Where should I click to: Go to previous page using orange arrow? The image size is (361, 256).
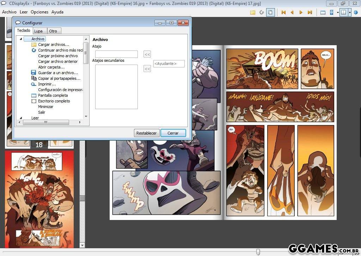292,12
